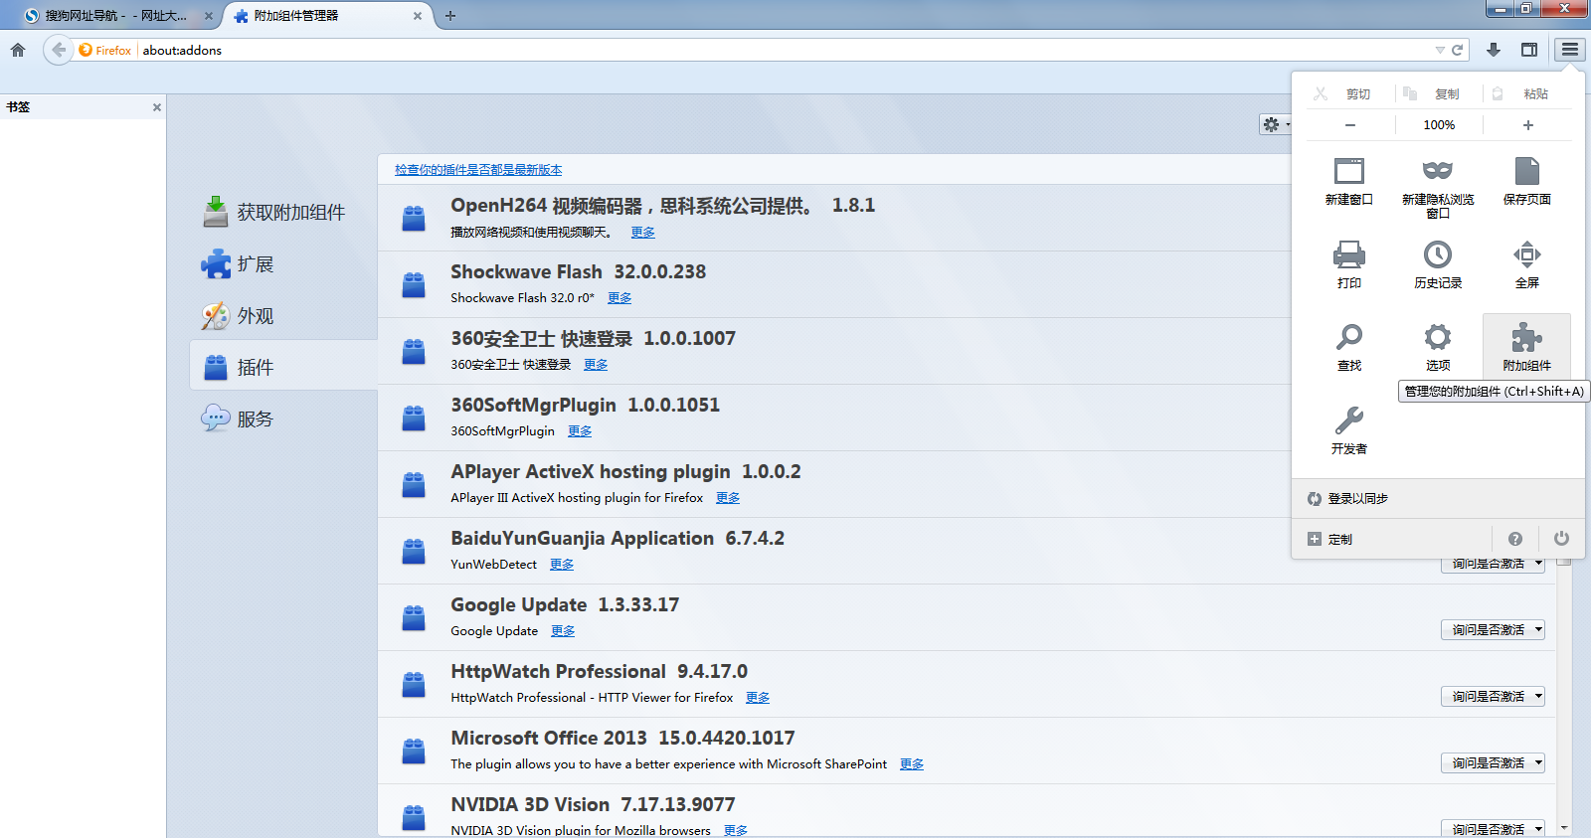Toggle the sidebar icon in toolbar
Image resolution: width=1591 pixels, height=838 pixels.
pyautogui.click(x=1529, y=50)
